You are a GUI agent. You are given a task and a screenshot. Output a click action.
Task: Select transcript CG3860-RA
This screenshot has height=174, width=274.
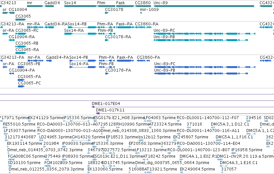(142, 27)
